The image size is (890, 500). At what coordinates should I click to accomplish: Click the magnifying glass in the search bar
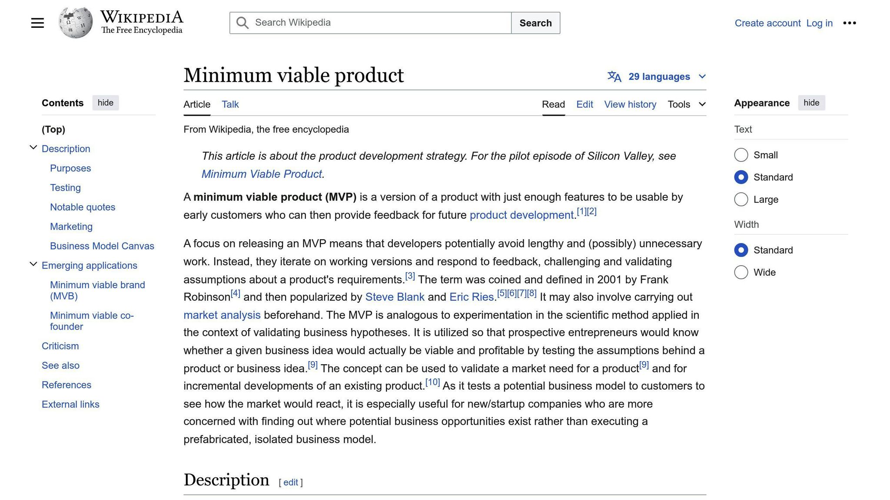tap(242, 23)
